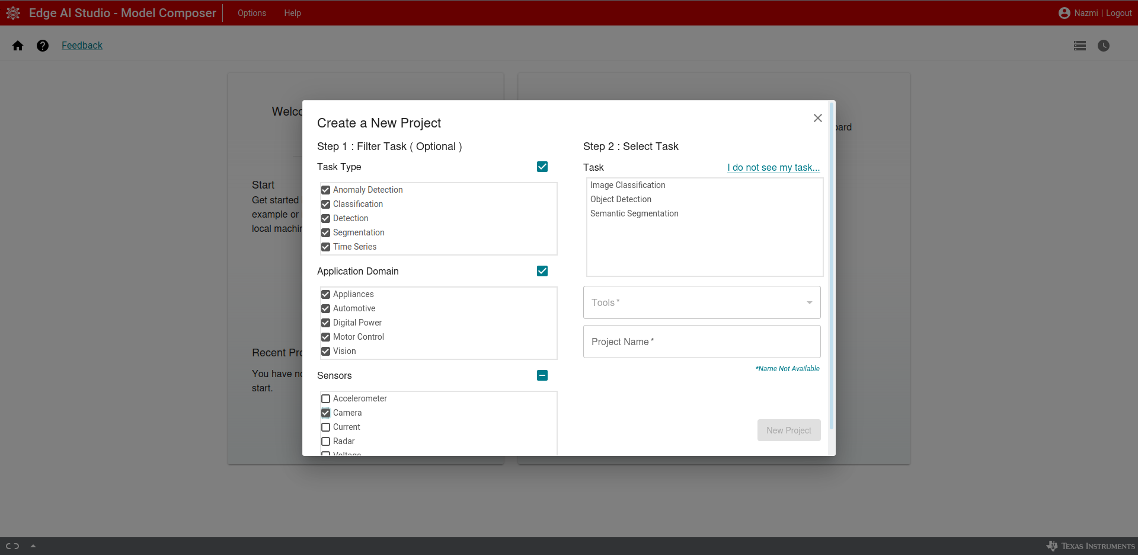This screenshot has width=1138, height=555.
Task: Select Image Classification task
Action: coord(628,185)
